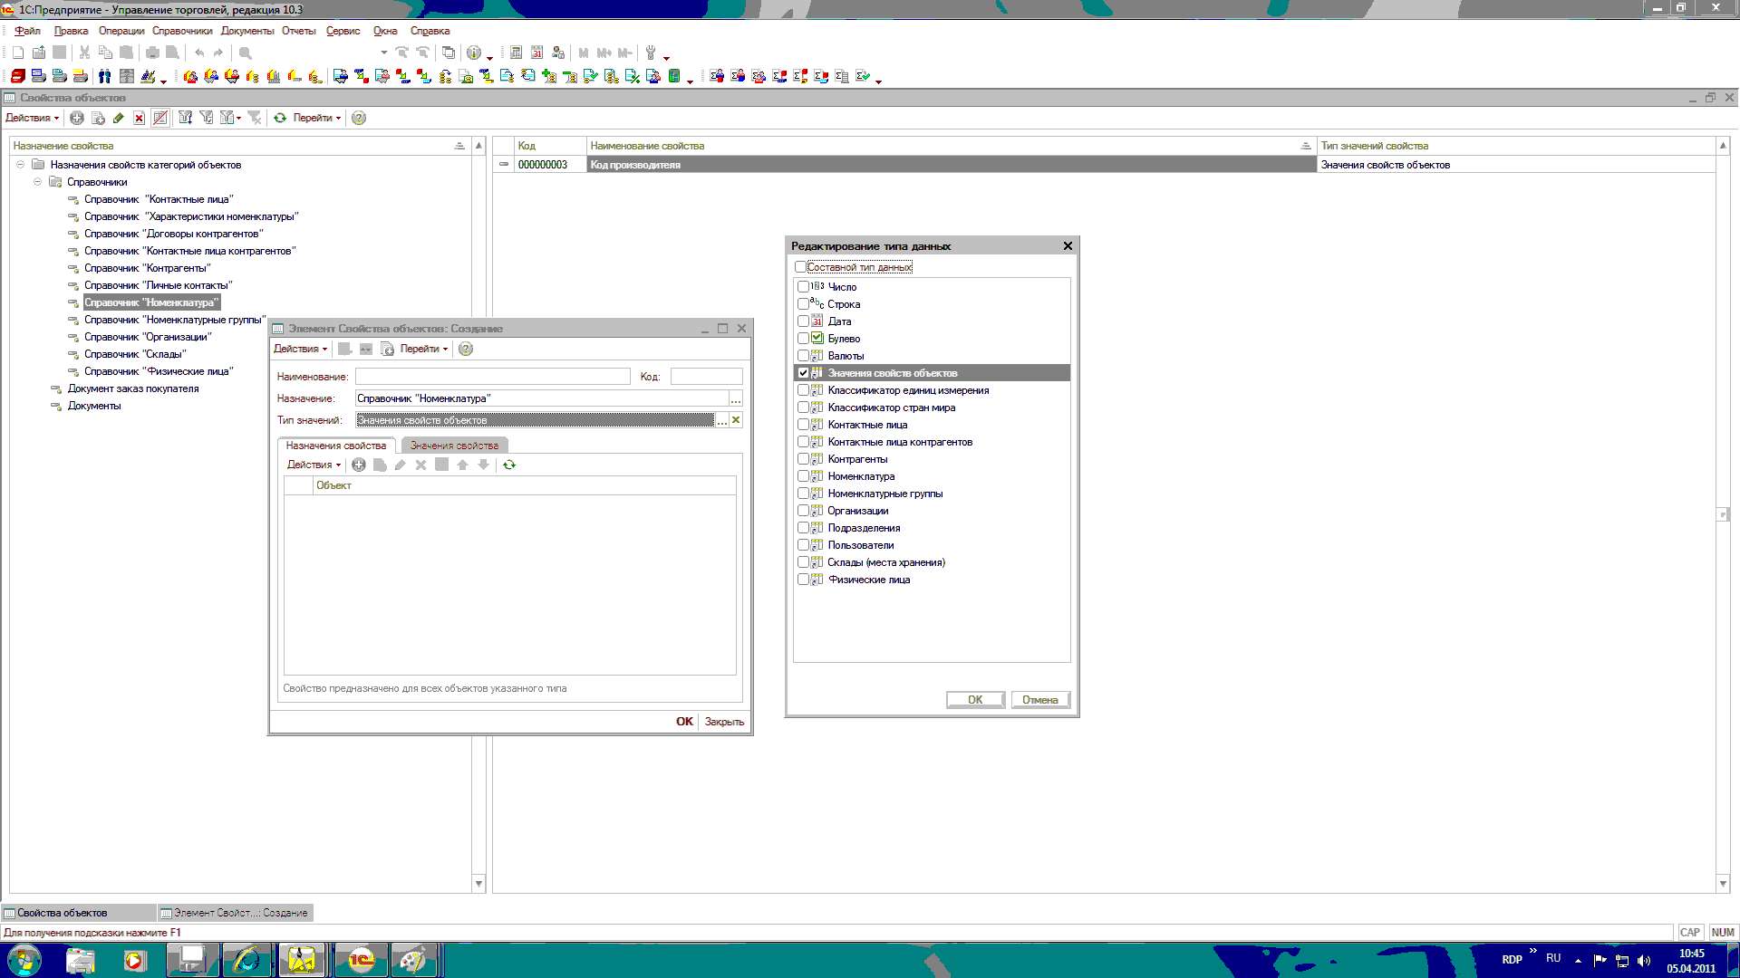
Task: Click the add row icon in Назначения свойства tab
Action: pos(359,465)
